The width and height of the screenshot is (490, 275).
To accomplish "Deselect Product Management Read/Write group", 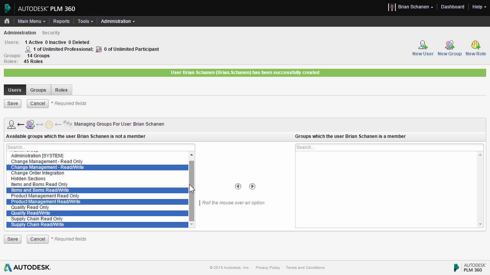I will 97,202.
